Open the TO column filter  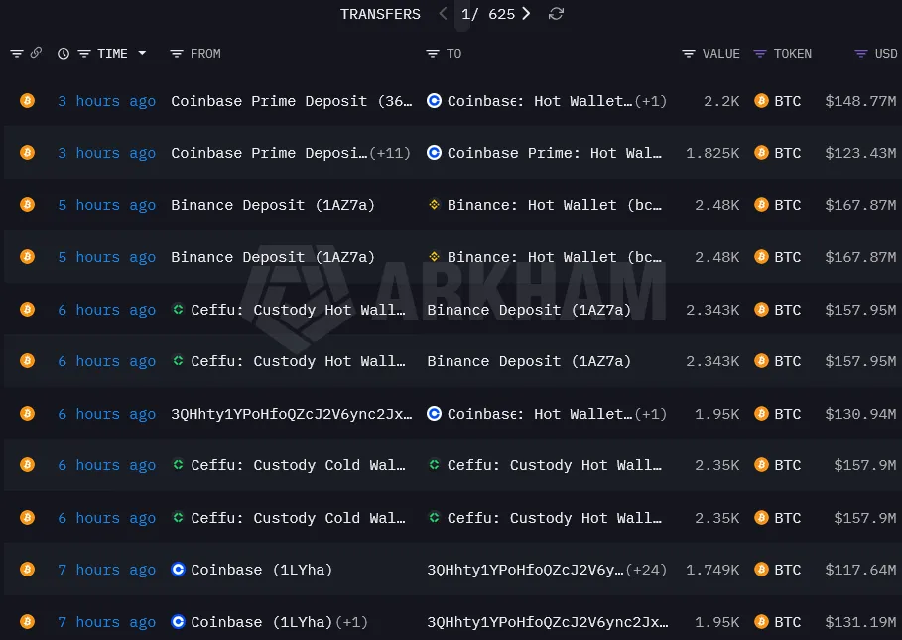tap(433, 54)
